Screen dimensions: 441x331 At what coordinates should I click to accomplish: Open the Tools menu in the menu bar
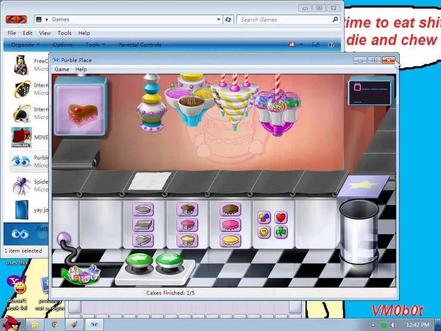65,33
